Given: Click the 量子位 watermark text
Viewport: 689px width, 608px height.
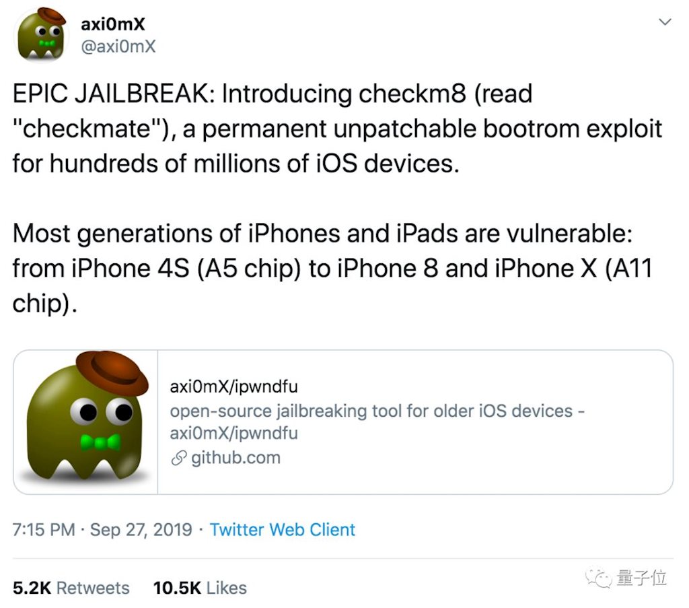Looking at the screenshot, I should (x=641, y=578).
